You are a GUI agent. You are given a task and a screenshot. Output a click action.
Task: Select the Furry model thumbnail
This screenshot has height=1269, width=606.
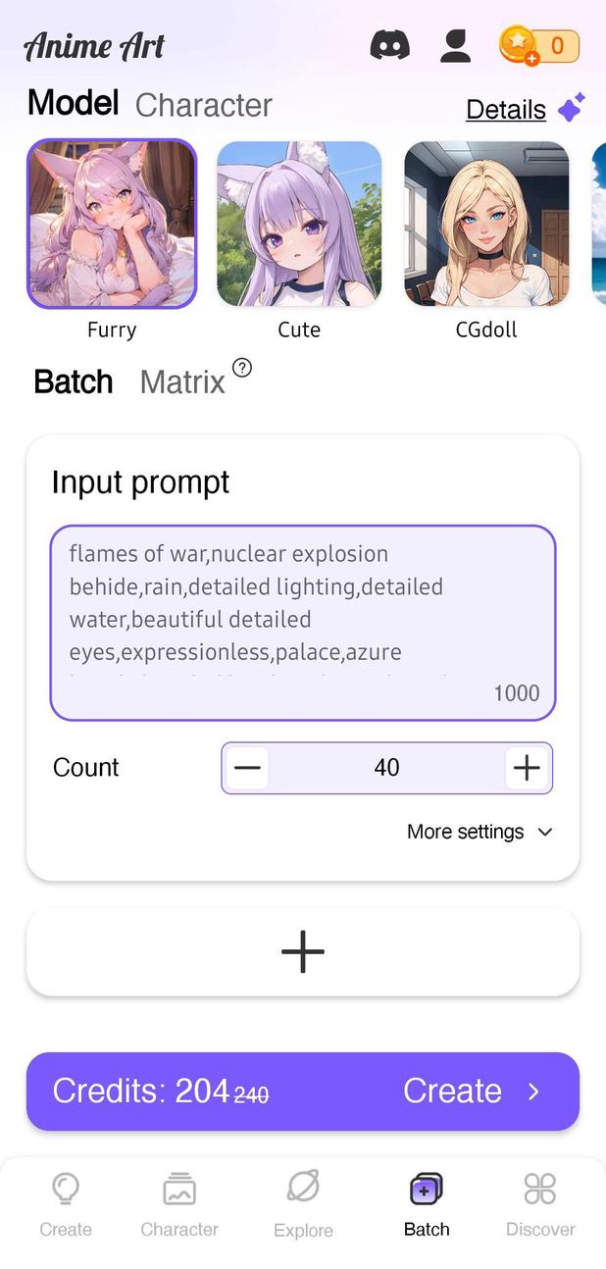pyautogui.click(x=111, y=224)
